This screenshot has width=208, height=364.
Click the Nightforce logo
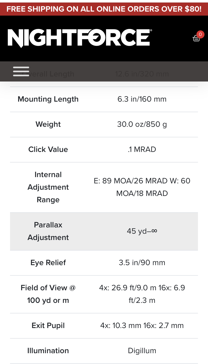80,38
